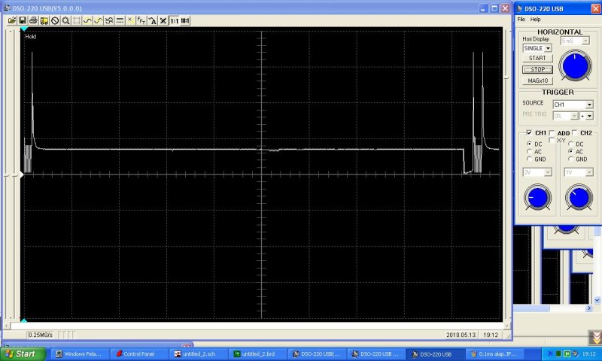Save waveform with the floppy disk icon
Image resolution: width=602 pixels, height=361 pixels.
(23, 21)
